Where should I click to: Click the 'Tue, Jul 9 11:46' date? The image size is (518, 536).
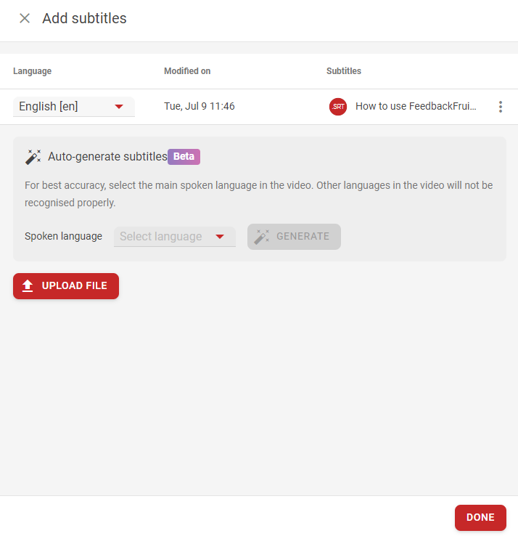[199, 106]
